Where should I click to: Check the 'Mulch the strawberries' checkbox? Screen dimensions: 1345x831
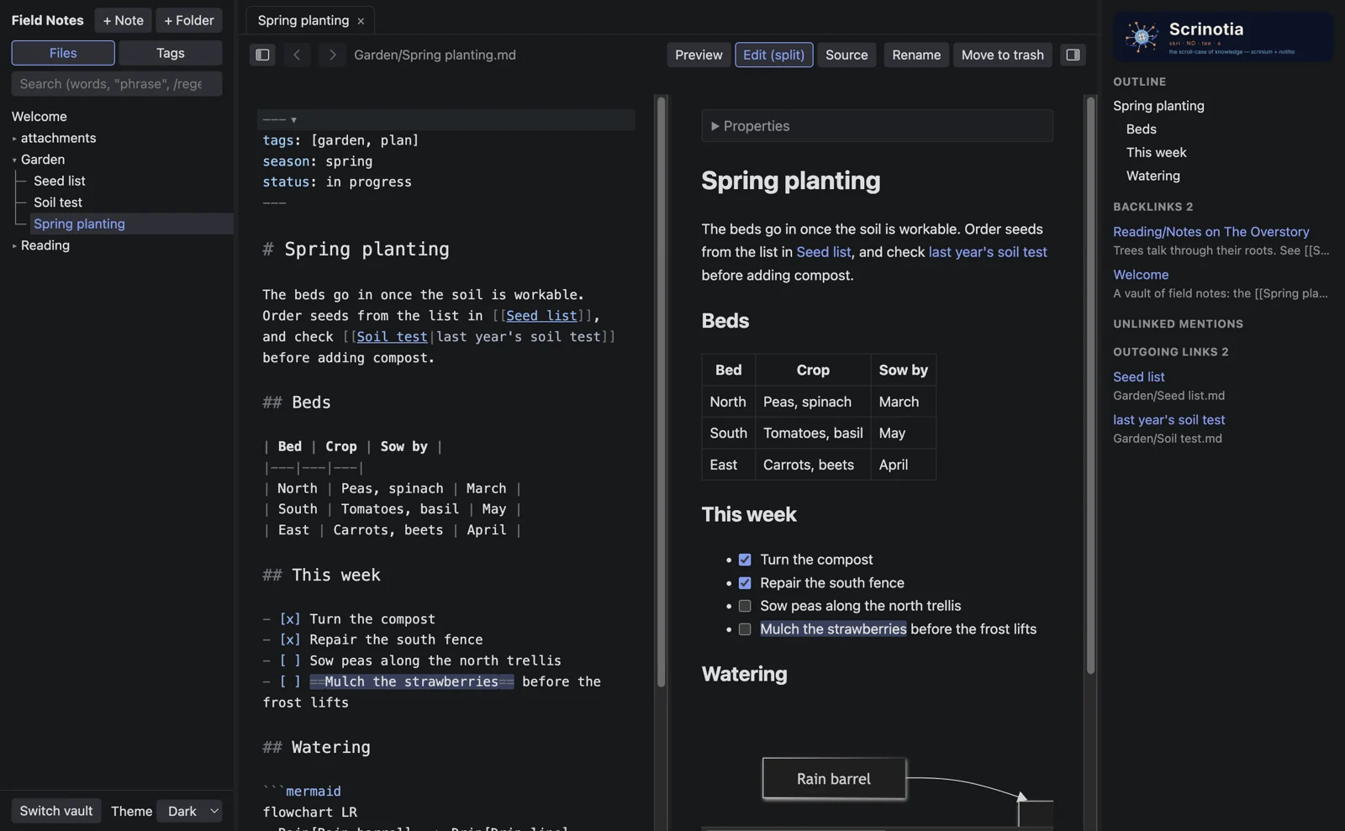coord(745,629)
